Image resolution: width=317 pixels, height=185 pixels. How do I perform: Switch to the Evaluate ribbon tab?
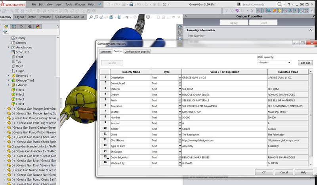point(45,17)
